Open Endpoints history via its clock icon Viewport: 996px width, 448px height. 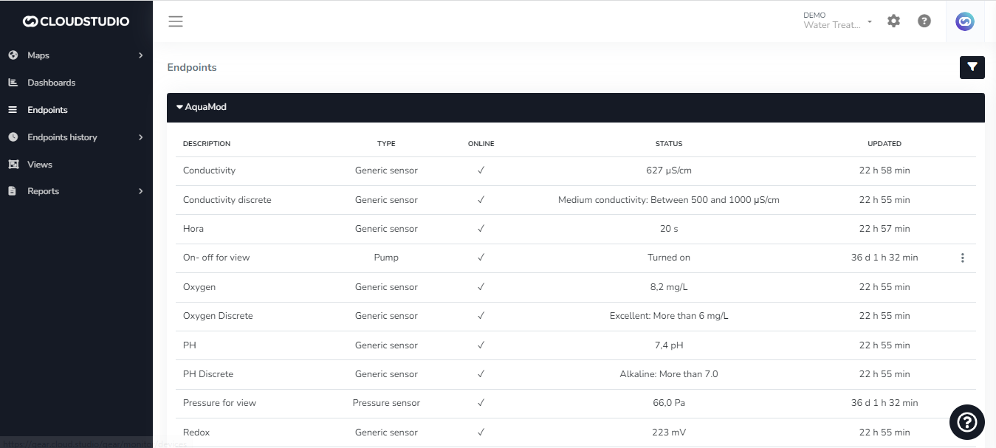(12, 137)
